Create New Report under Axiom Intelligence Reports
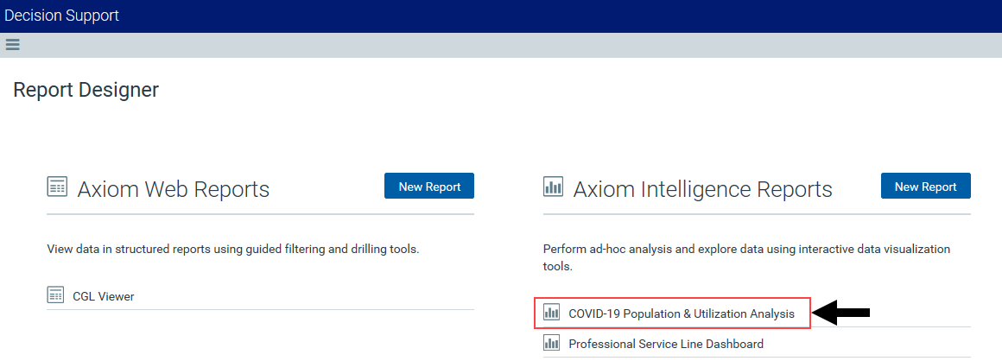 click(x=925, y=186)
